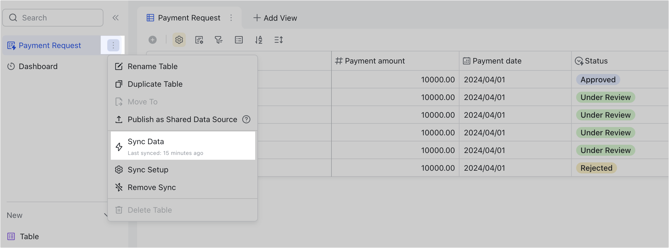
Task: Open the gear settings in the toolbar
Action: tap(179, 40)
